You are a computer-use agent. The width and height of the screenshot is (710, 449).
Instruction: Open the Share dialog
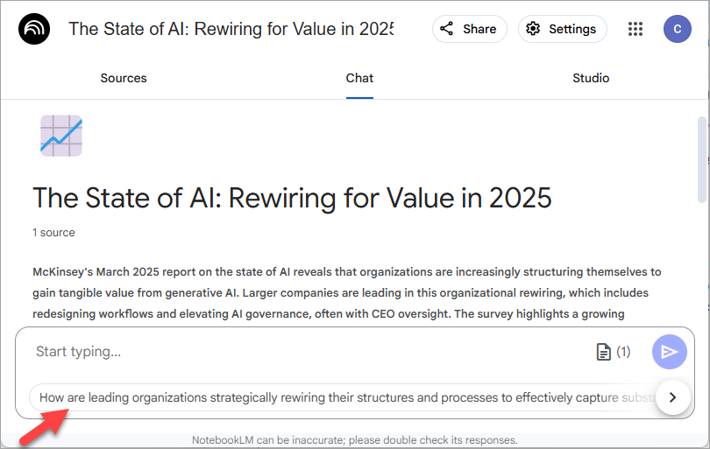point(469,29)
